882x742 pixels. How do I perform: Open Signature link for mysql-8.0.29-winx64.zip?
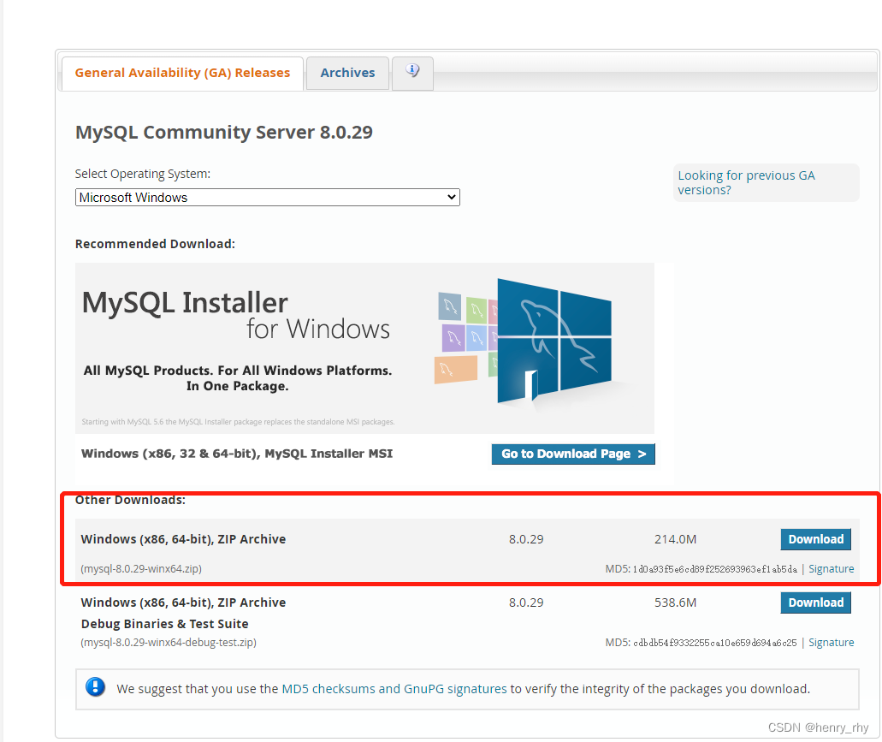click(831, 569)
